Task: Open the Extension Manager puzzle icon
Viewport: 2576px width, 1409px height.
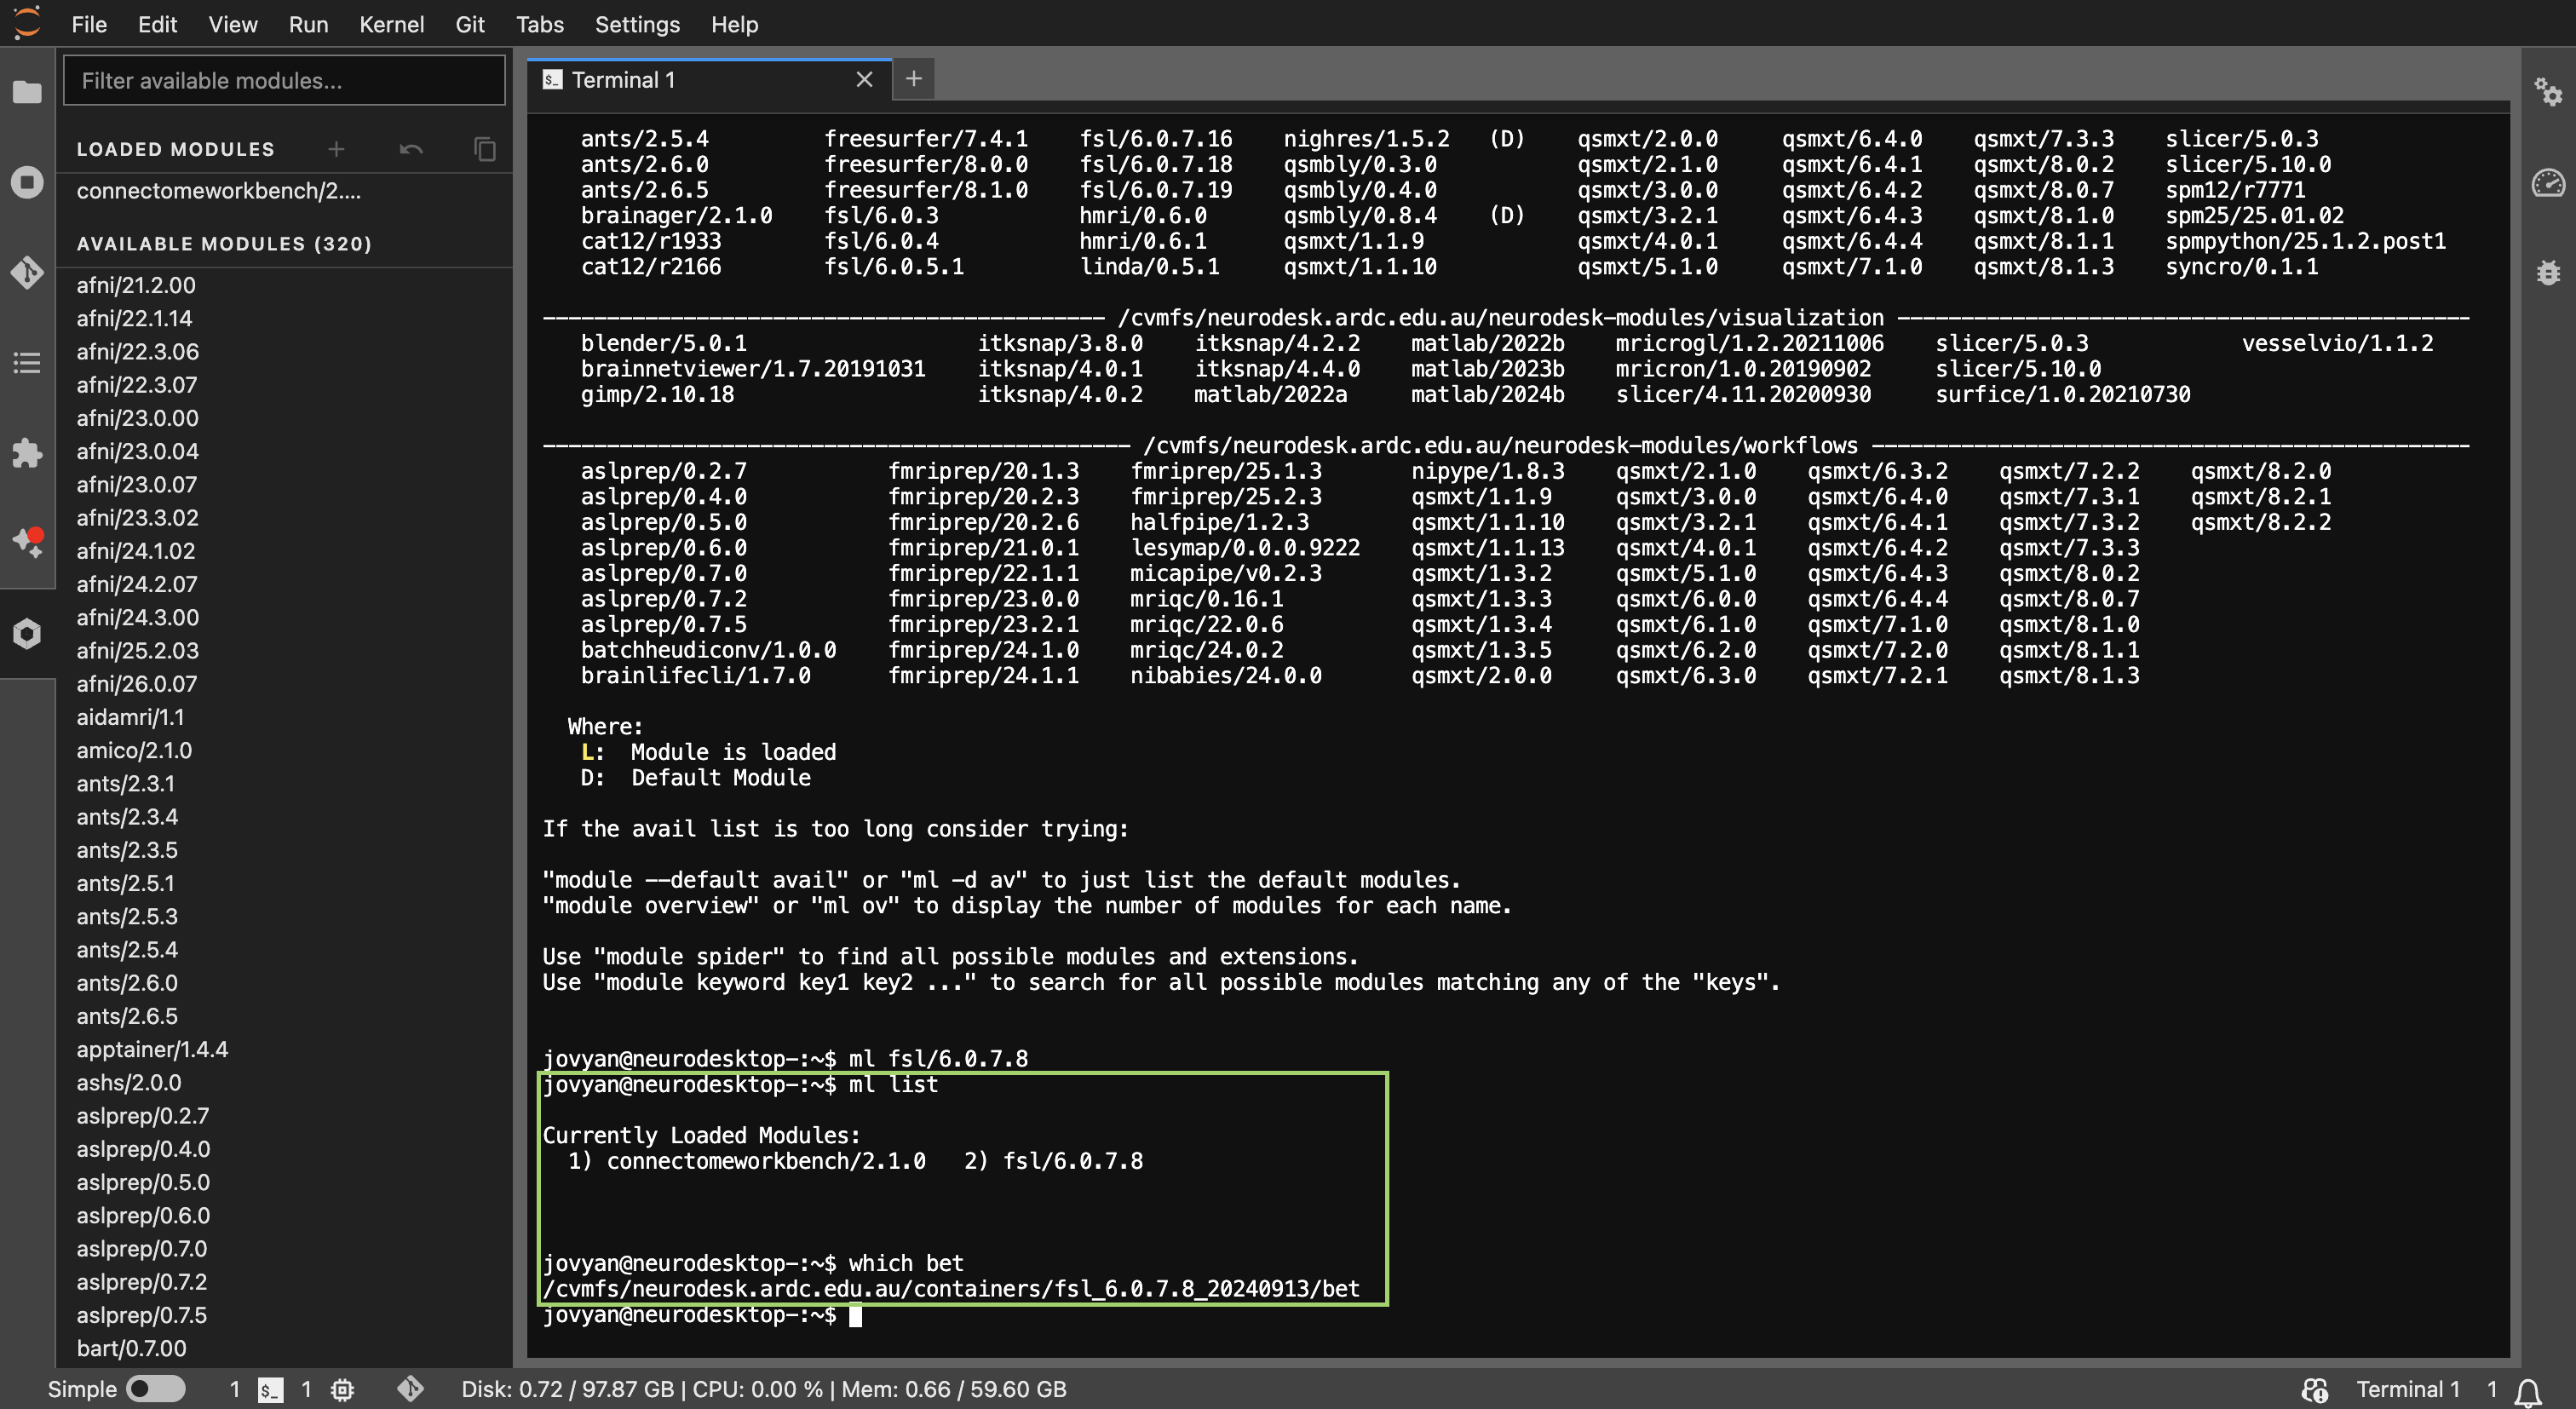Action: click(27, 453)
